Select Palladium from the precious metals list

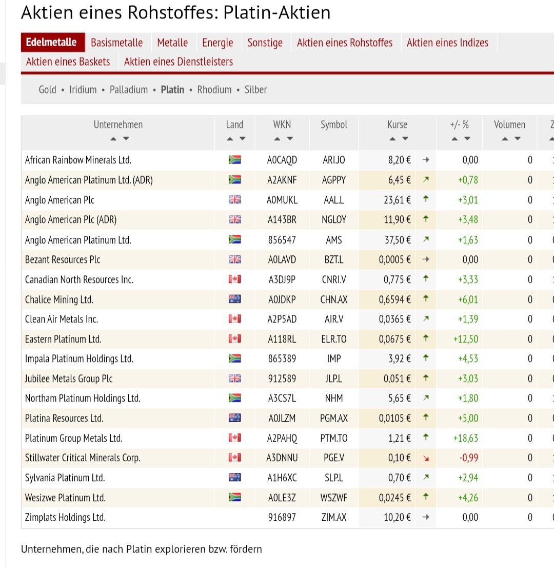click(129, 89)
